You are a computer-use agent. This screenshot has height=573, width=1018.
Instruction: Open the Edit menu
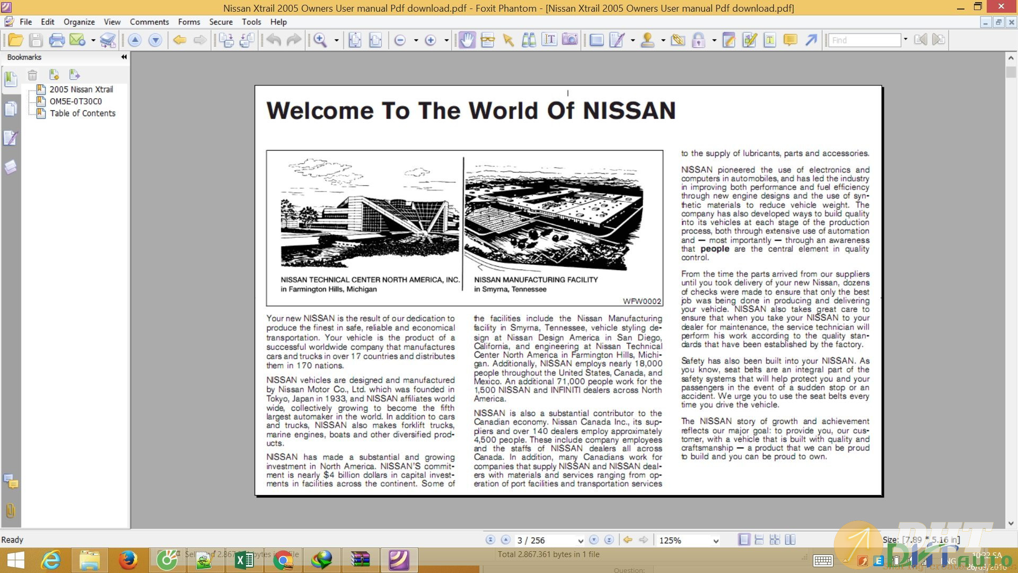[x=48, y=22]
